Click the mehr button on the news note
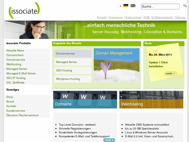 (x=170, y=73)
